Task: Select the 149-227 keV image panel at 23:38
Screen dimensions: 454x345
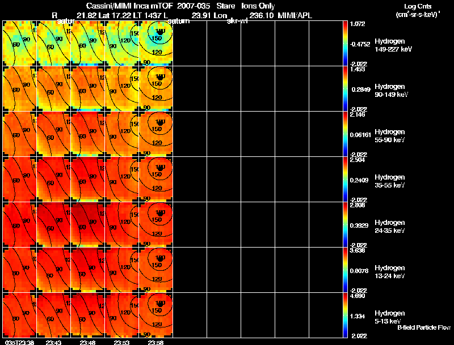Action: click(x=20, y=43)
